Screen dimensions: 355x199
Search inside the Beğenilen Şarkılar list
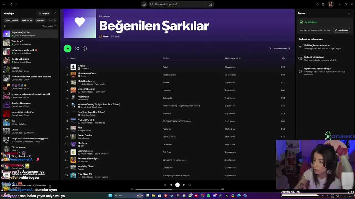(270, 48)
